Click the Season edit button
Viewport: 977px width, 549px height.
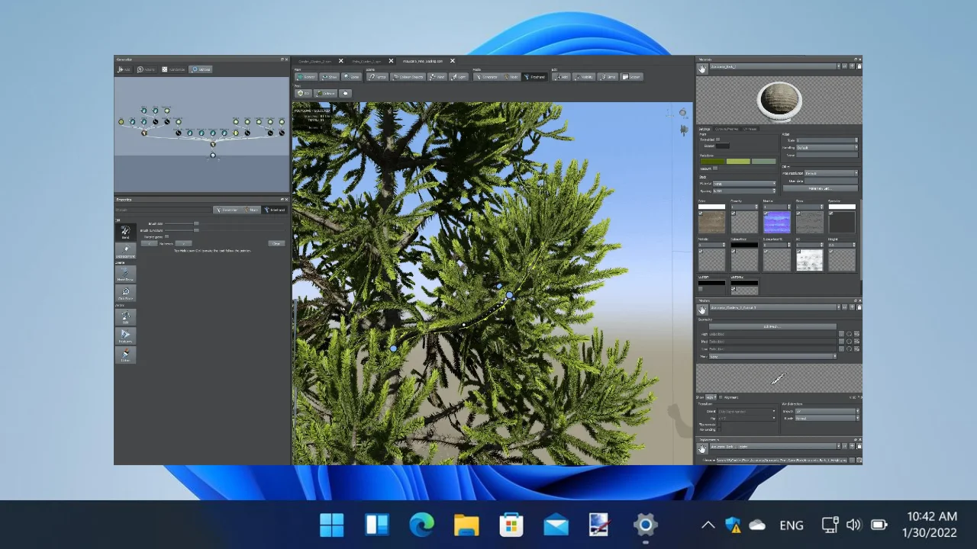pos(631,77)
